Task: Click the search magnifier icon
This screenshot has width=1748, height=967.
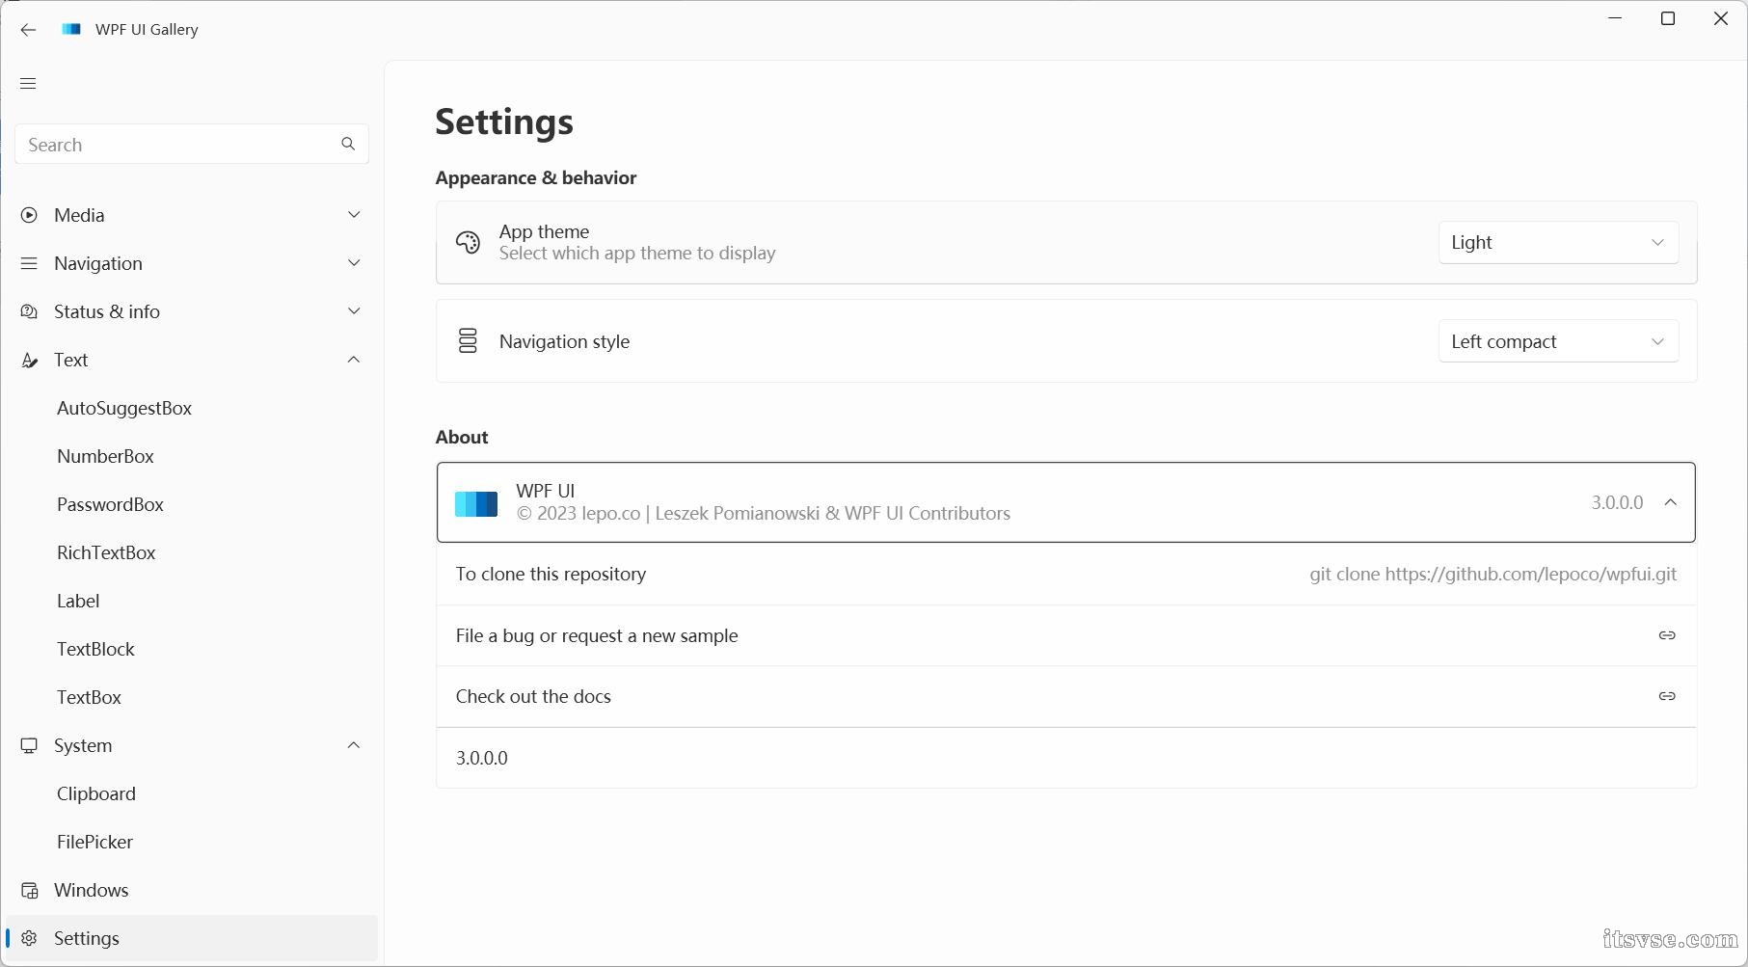Action: [x=348, y=144]
